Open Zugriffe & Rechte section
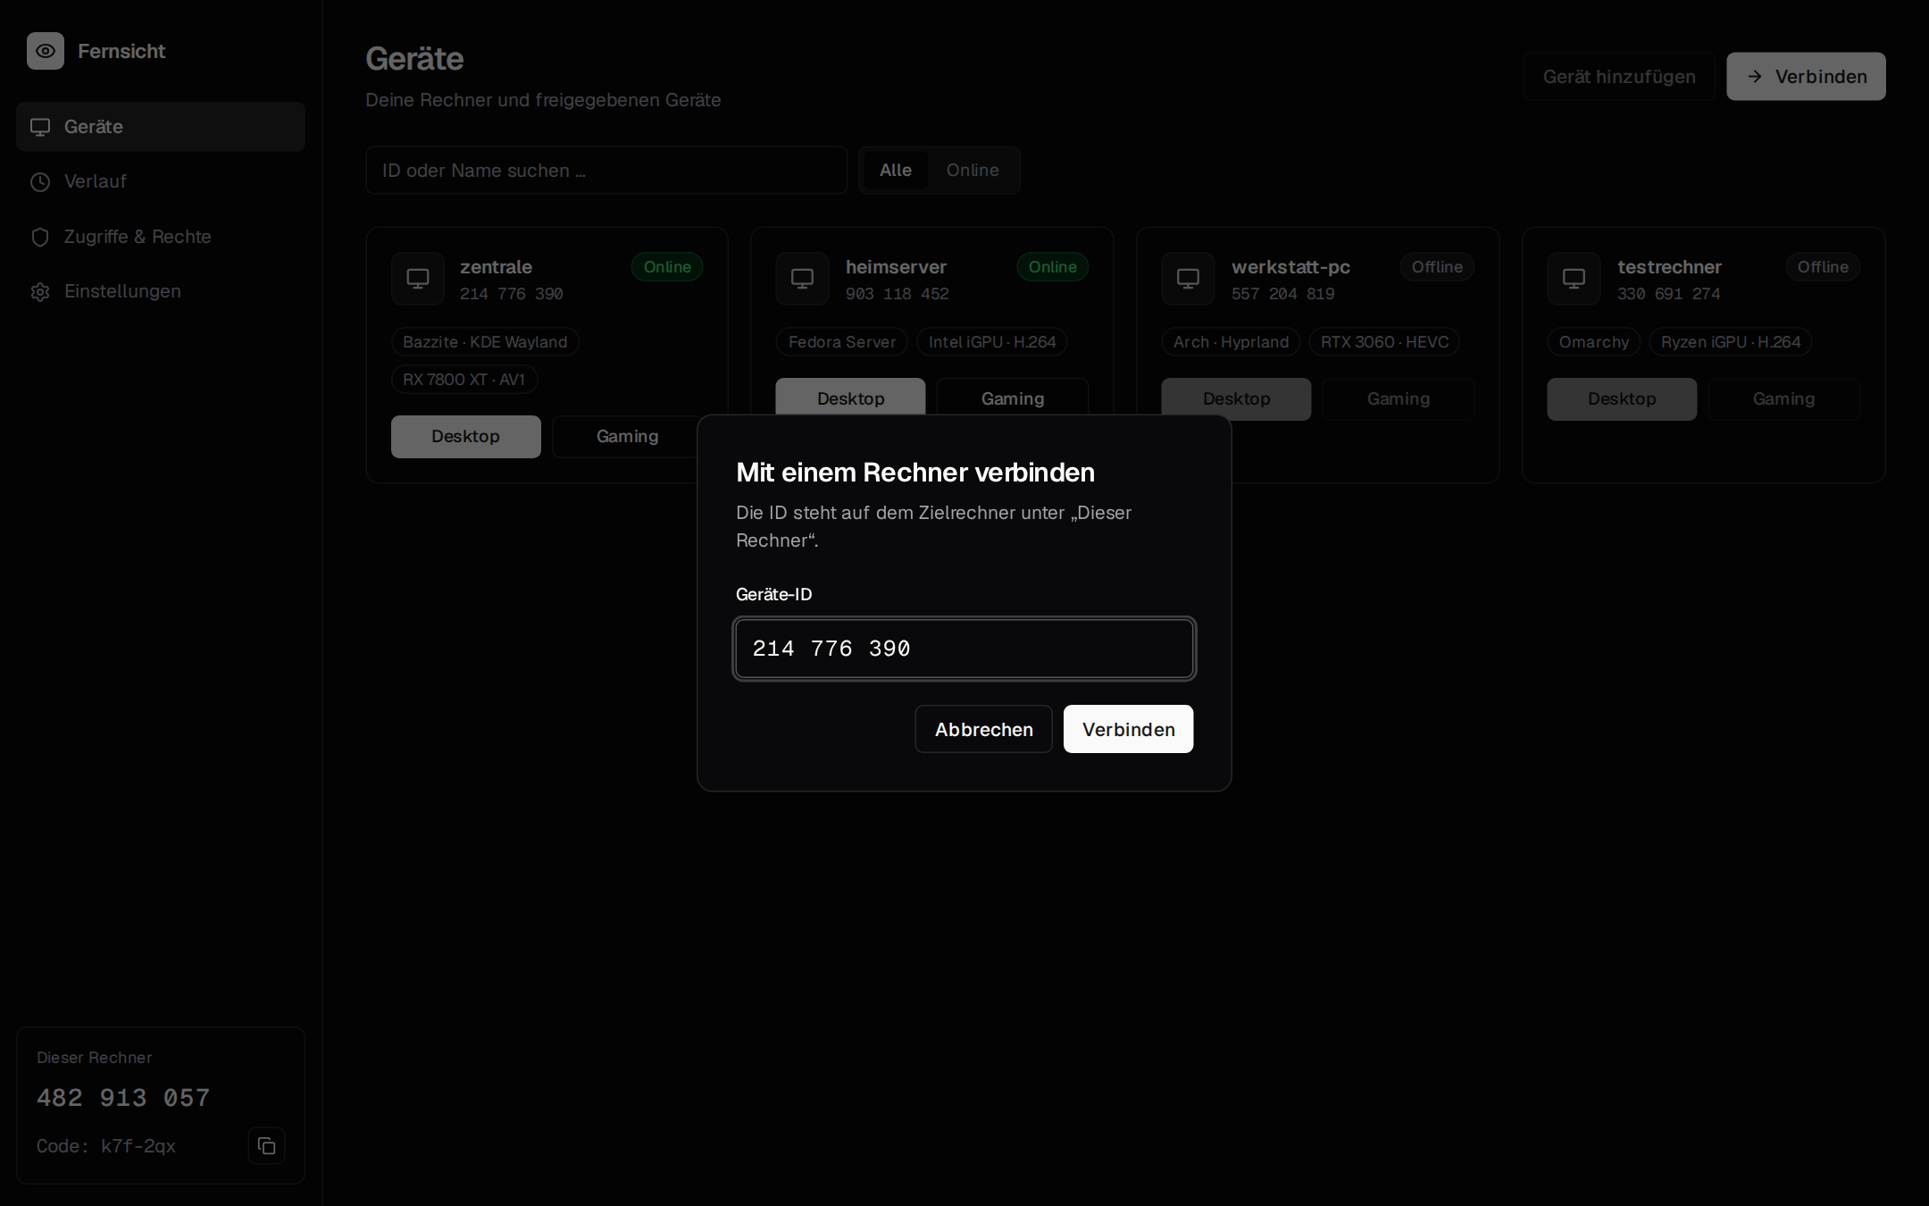1929x1206 pixels. (161, 237)
